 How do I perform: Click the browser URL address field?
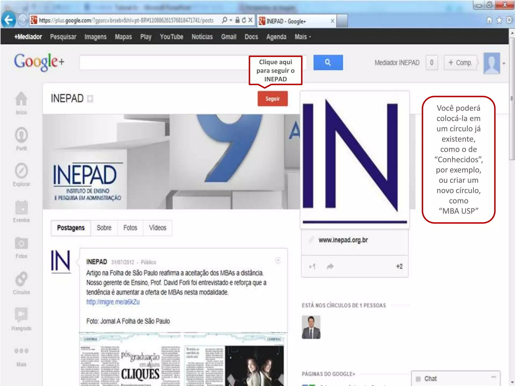[126, 20]
